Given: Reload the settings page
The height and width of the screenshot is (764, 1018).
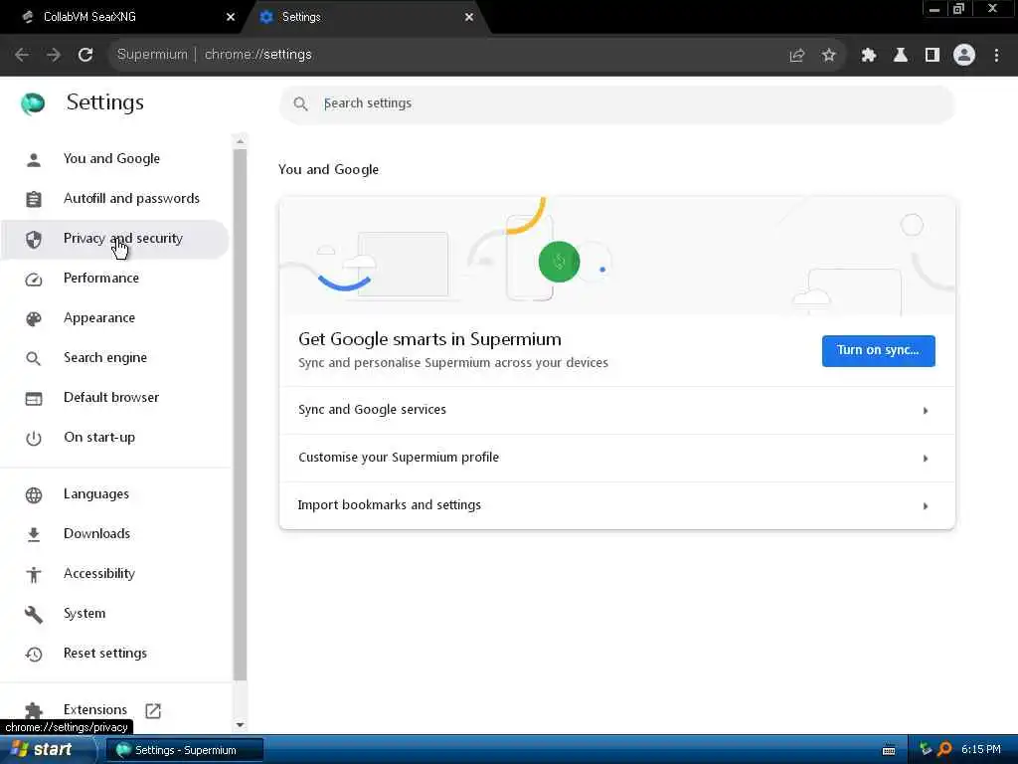Looking at the screenshot, I should [85, 55].
